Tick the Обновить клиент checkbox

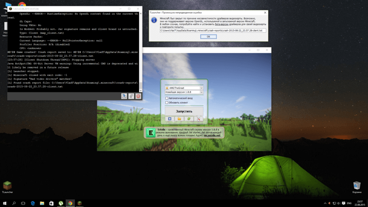pyautogui.click(x=167, y=103)
